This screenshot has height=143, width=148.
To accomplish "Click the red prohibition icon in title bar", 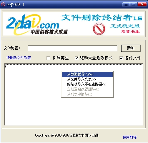I will [3, 4].
